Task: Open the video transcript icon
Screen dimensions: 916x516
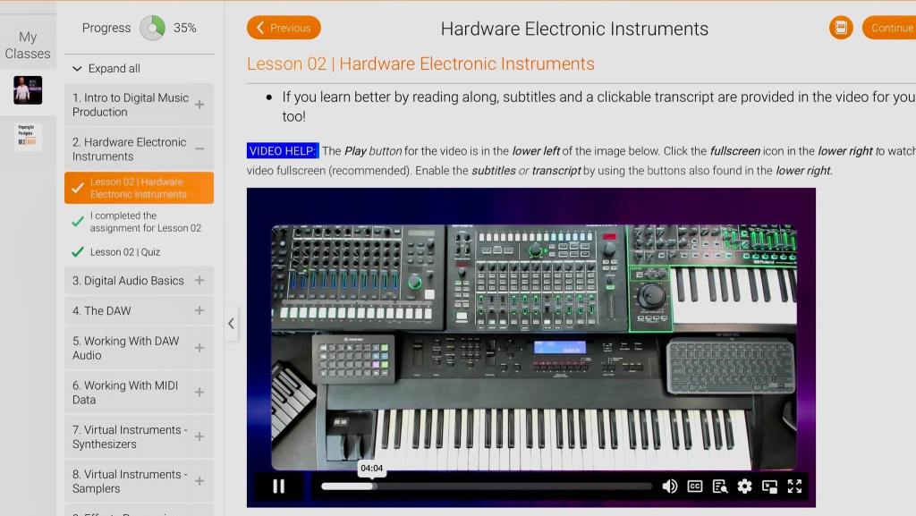Action: [719, 486]
